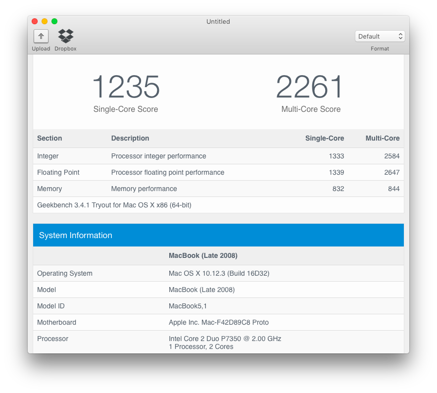This screenshot has height=393, width=437.
Task: Click Memory performance description text
Action: (144, 189)
